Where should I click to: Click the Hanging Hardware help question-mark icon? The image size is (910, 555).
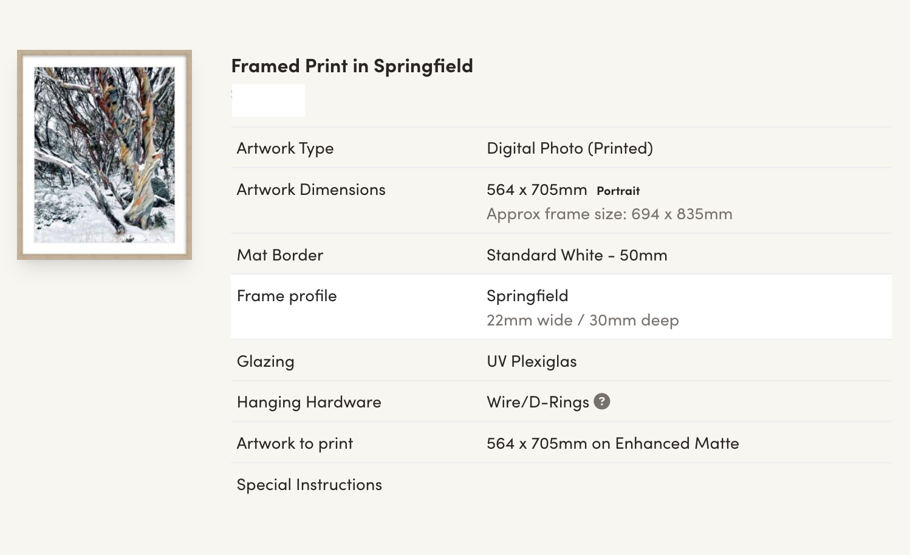pos(601,401)
